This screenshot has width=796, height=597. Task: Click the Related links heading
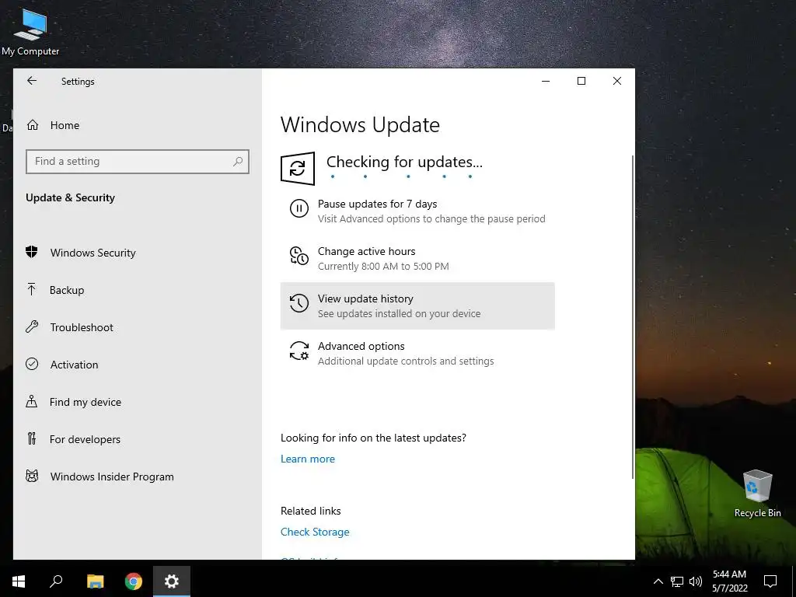311,511
